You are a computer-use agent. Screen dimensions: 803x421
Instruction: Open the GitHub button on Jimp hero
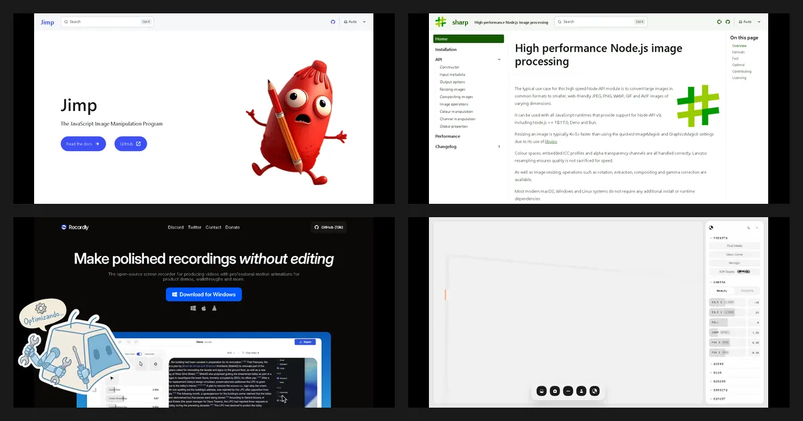[130, 144]
